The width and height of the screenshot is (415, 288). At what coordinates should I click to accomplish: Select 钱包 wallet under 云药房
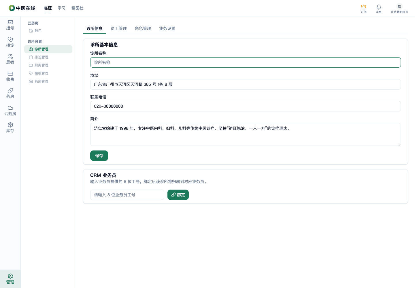[48, 31]
